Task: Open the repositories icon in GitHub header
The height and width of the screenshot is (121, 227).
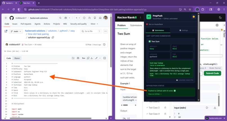Action: [x=95, y=18]
